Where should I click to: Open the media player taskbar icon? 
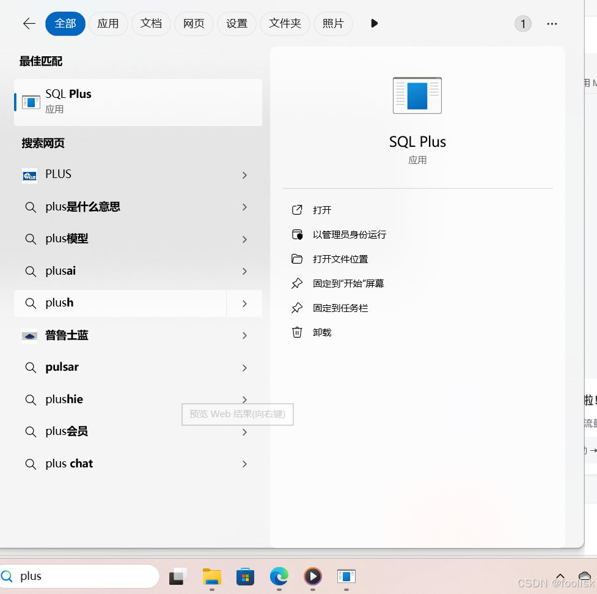coord(313,576)
